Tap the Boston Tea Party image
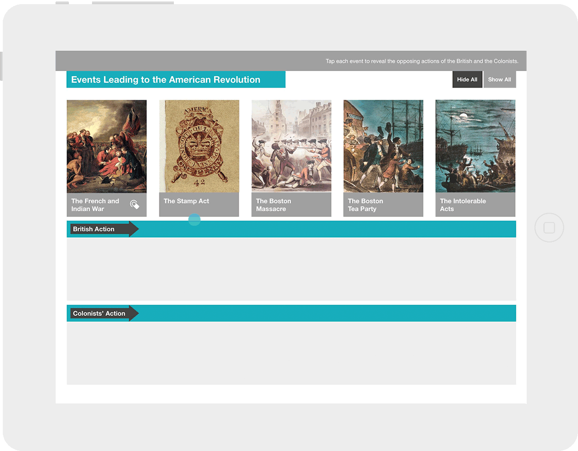This screenshot has width=578, height=451. (x=383, y=146)
